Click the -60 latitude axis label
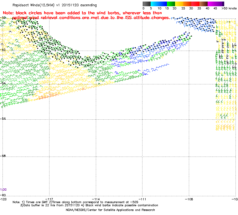This screenshot has height=215, width=238. coord(3,195)
